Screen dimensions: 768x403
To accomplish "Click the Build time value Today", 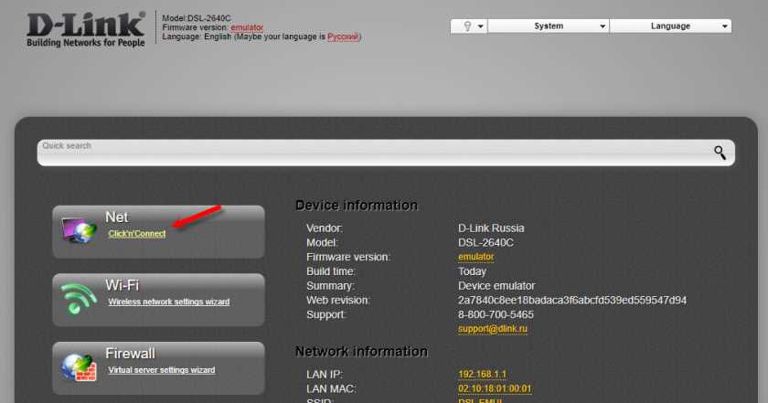I will [472, 271].
